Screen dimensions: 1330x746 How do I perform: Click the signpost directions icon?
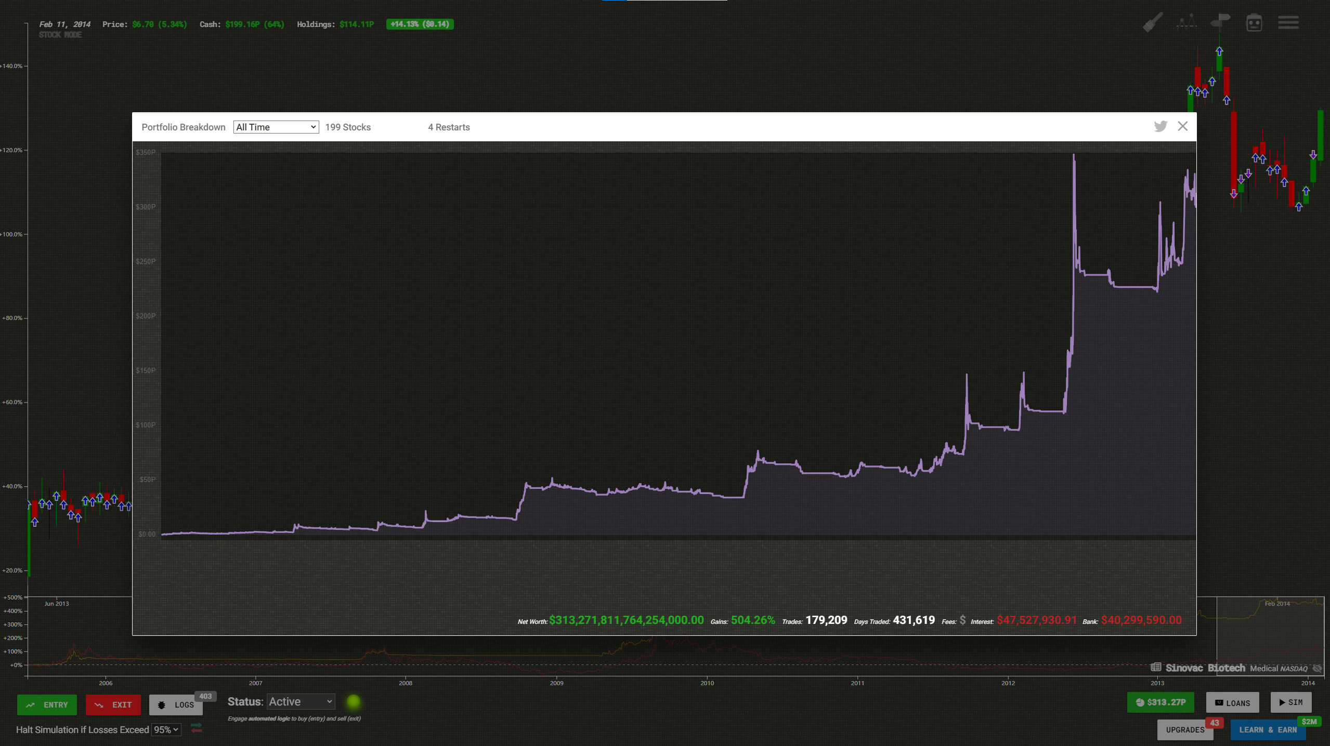click(x=1220, y=22)
